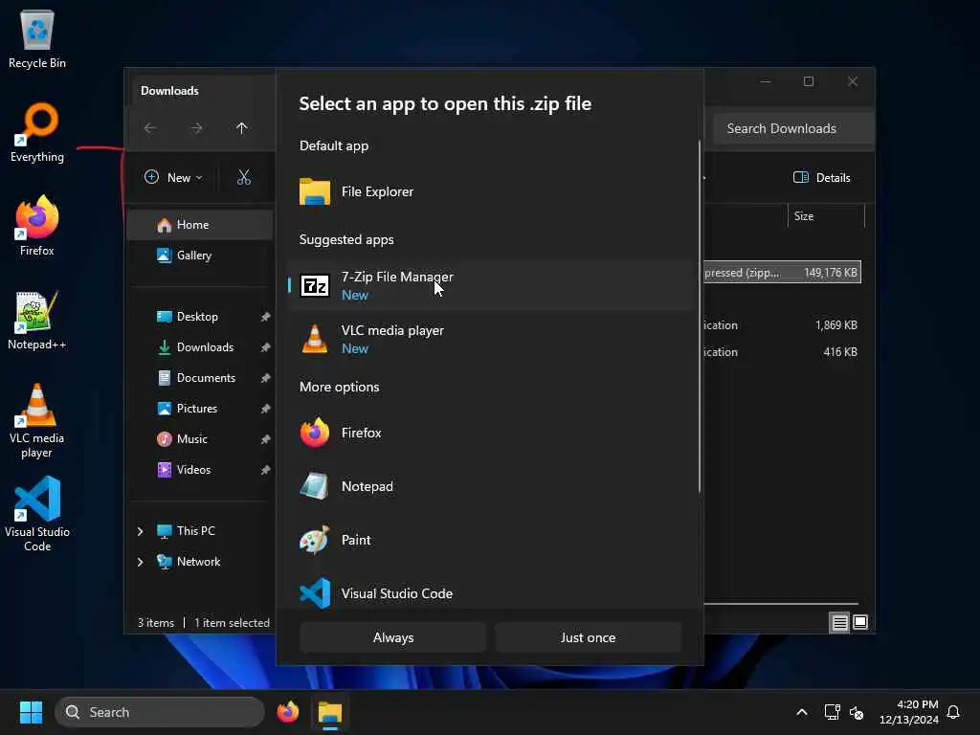The image size is (980, 735).
Task: Click the Cut scissors icon
Action: pyautogui.click(x=244, y=177)
